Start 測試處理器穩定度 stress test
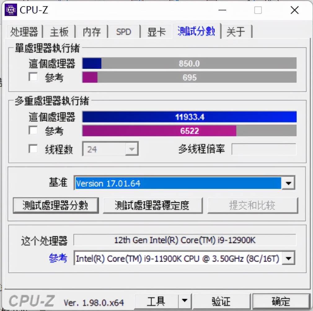This screenshot has height=311, width=313. 153,205
